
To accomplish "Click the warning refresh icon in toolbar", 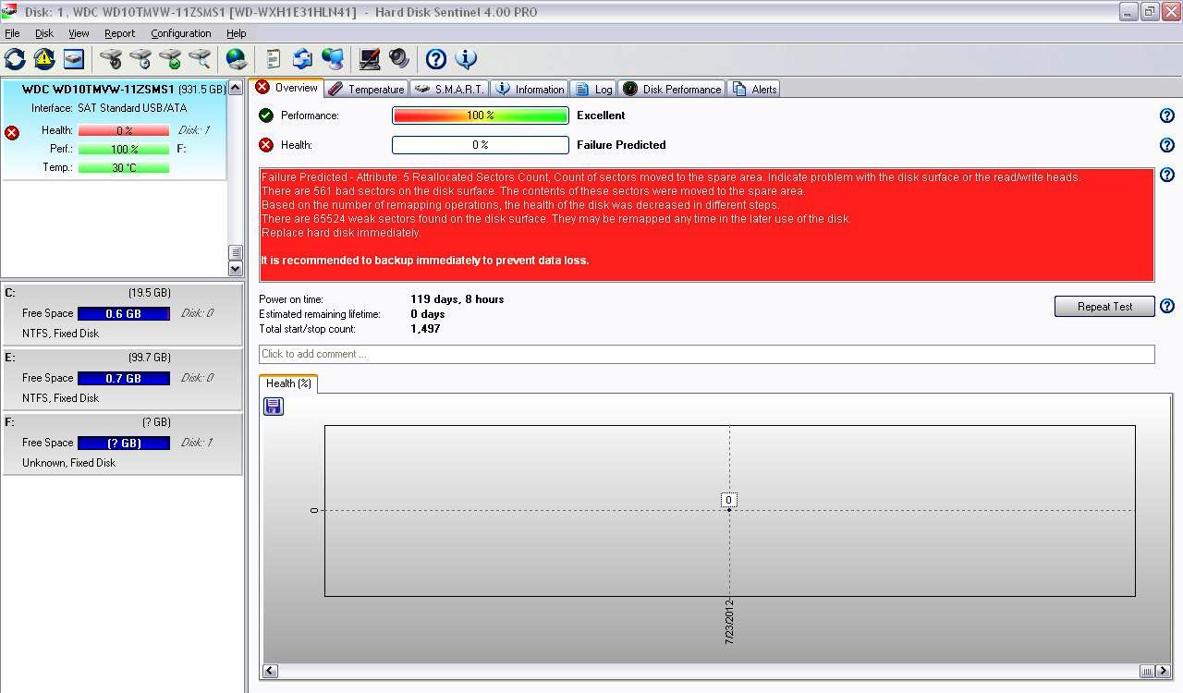I will click(x=44, y=59).
